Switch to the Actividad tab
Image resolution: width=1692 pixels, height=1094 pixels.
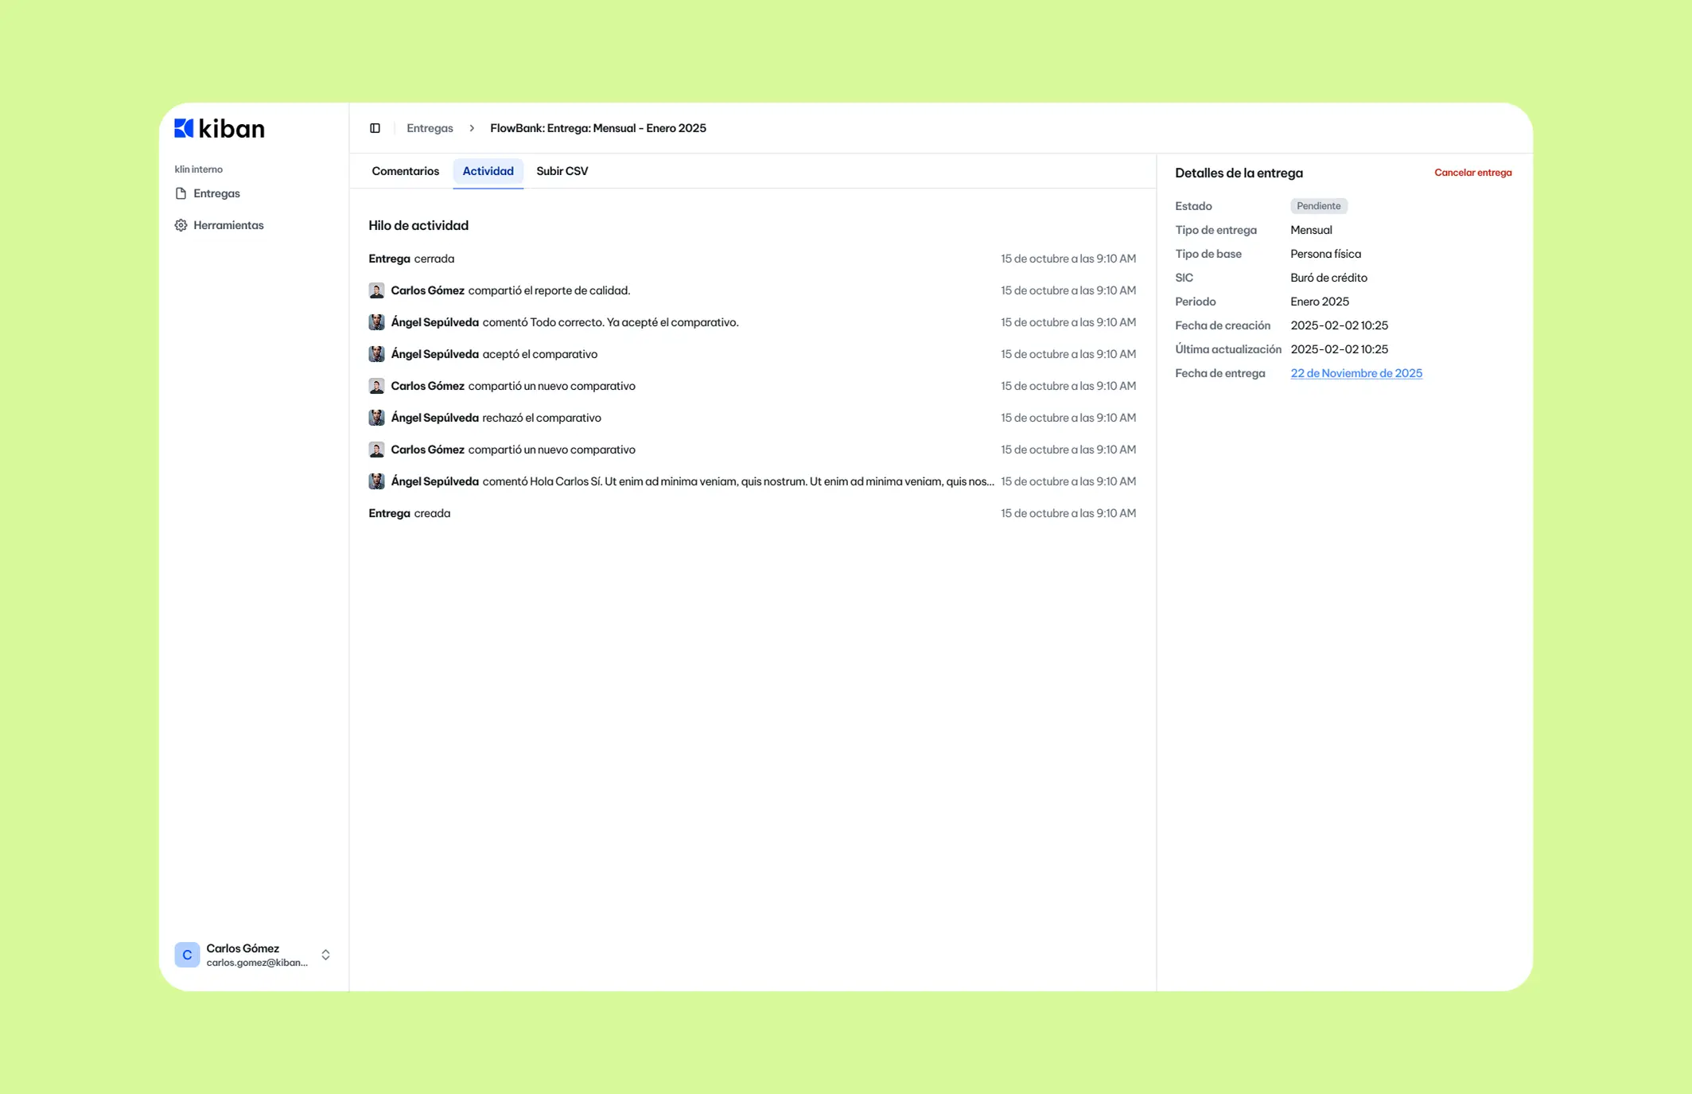(x=488, y=171)
